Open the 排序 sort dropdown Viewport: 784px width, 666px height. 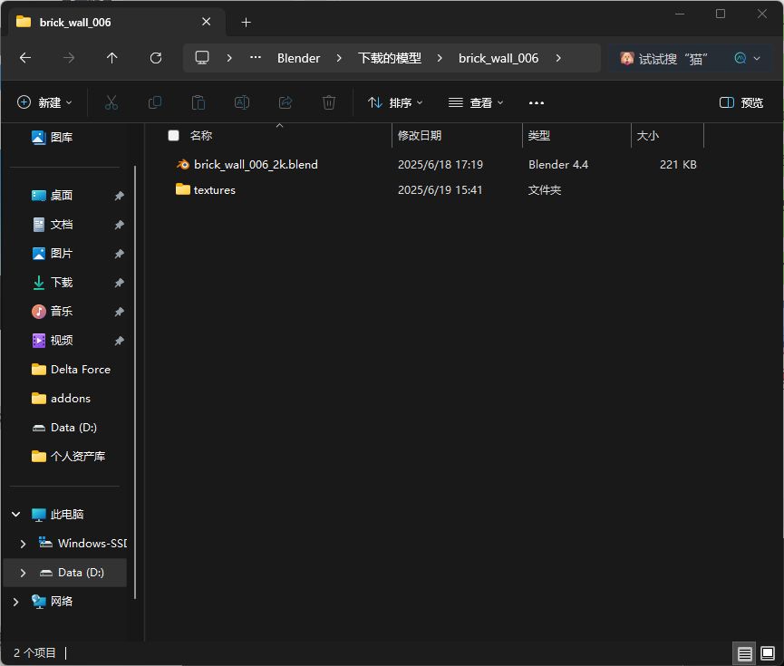click(395, 102)
